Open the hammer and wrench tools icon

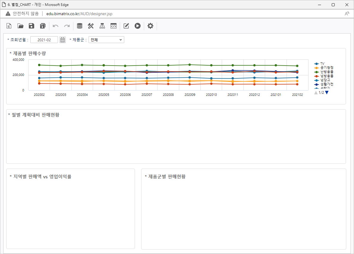[x=91, y=26]
